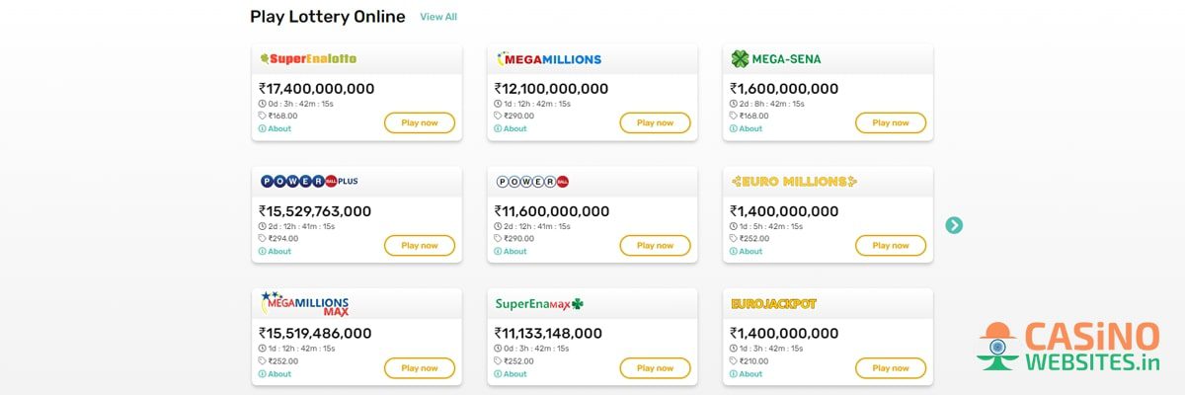Play now on the EuroJackpot card
The image size is (1185, 395).
tap(891, 368)
